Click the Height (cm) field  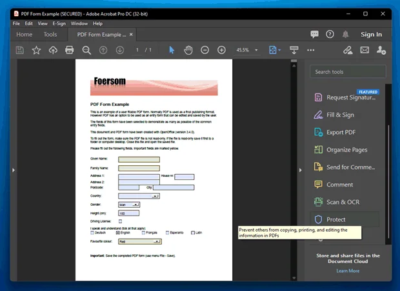pyautogui.click(x=129, y=213)
